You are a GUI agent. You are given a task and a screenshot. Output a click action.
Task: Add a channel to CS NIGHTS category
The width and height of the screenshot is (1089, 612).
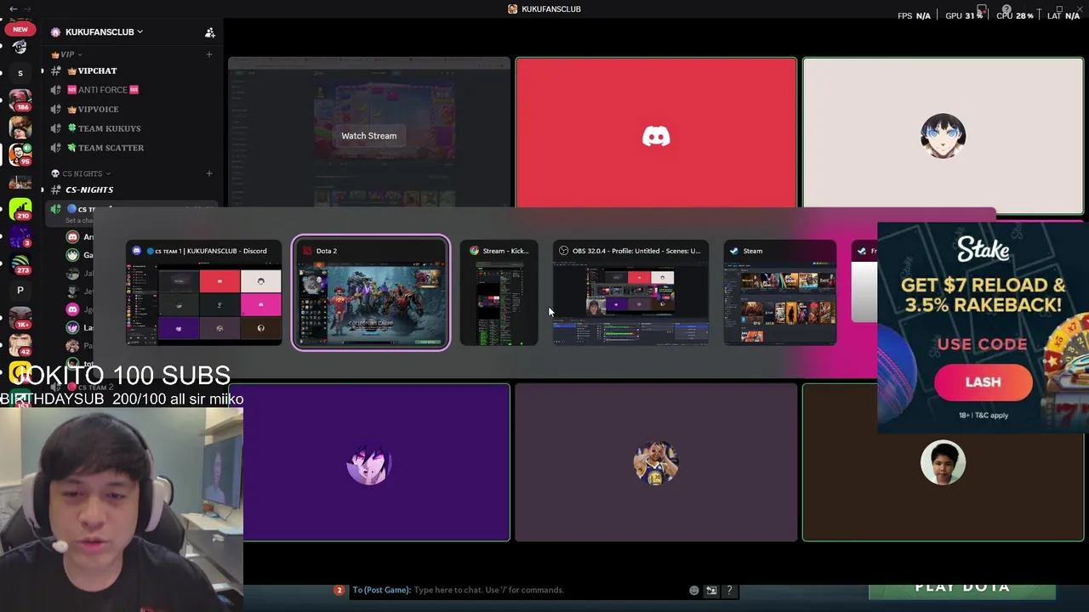tap(209, 173)
